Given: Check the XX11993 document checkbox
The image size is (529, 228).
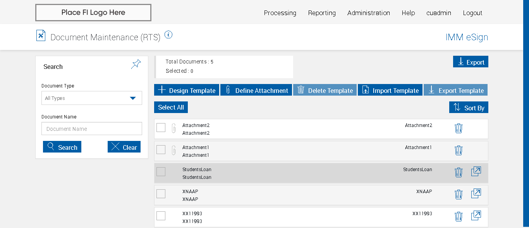Looking at the screenshot, I should coord(161,216).
